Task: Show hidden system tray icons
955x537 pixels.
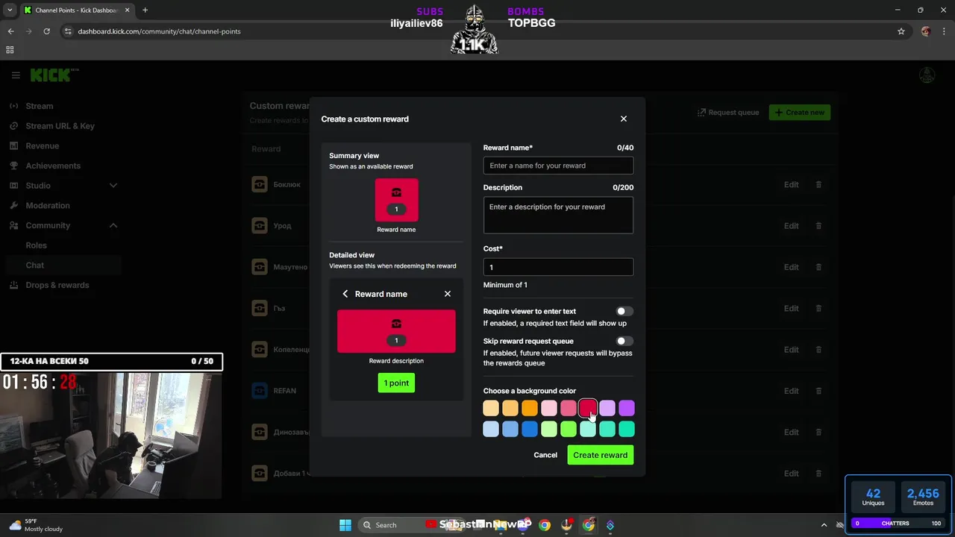Action: (x=824, y=525)
